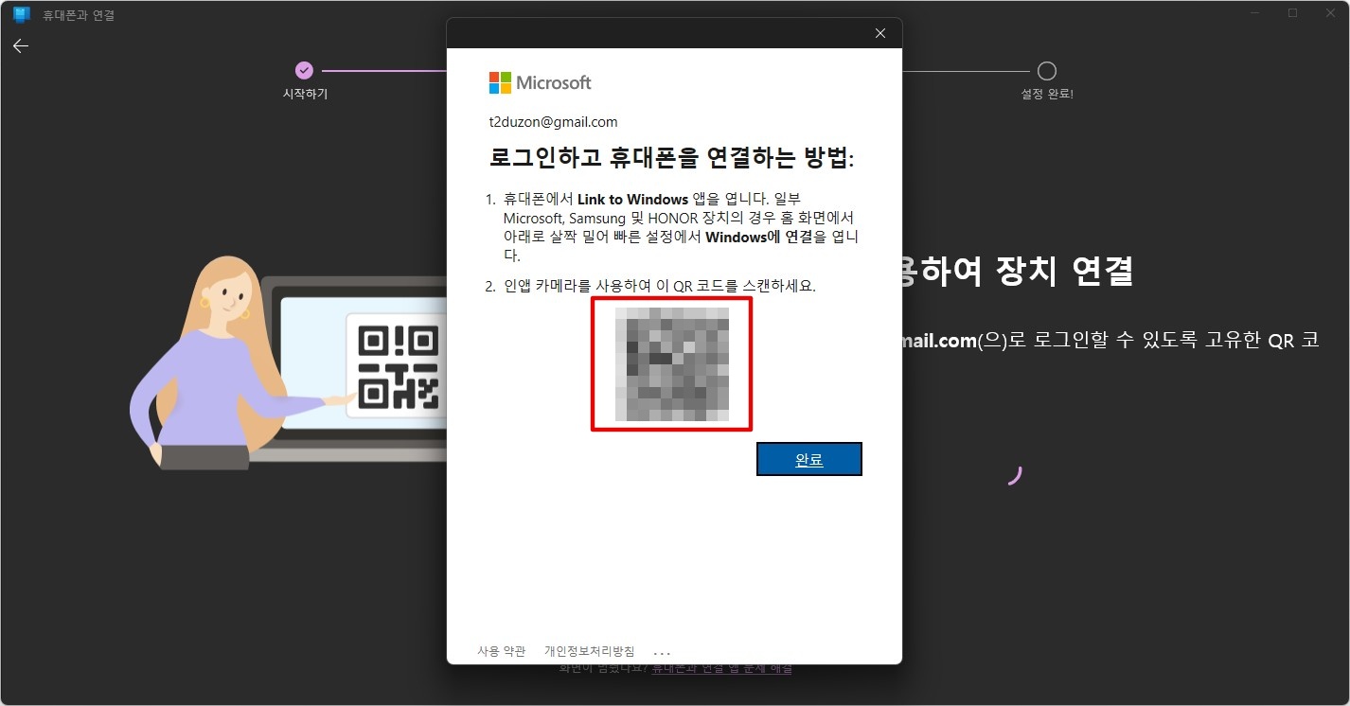Click the blurred QR code image
The height and width of the screenshot is (706, 1350).
tap(672, 364)
